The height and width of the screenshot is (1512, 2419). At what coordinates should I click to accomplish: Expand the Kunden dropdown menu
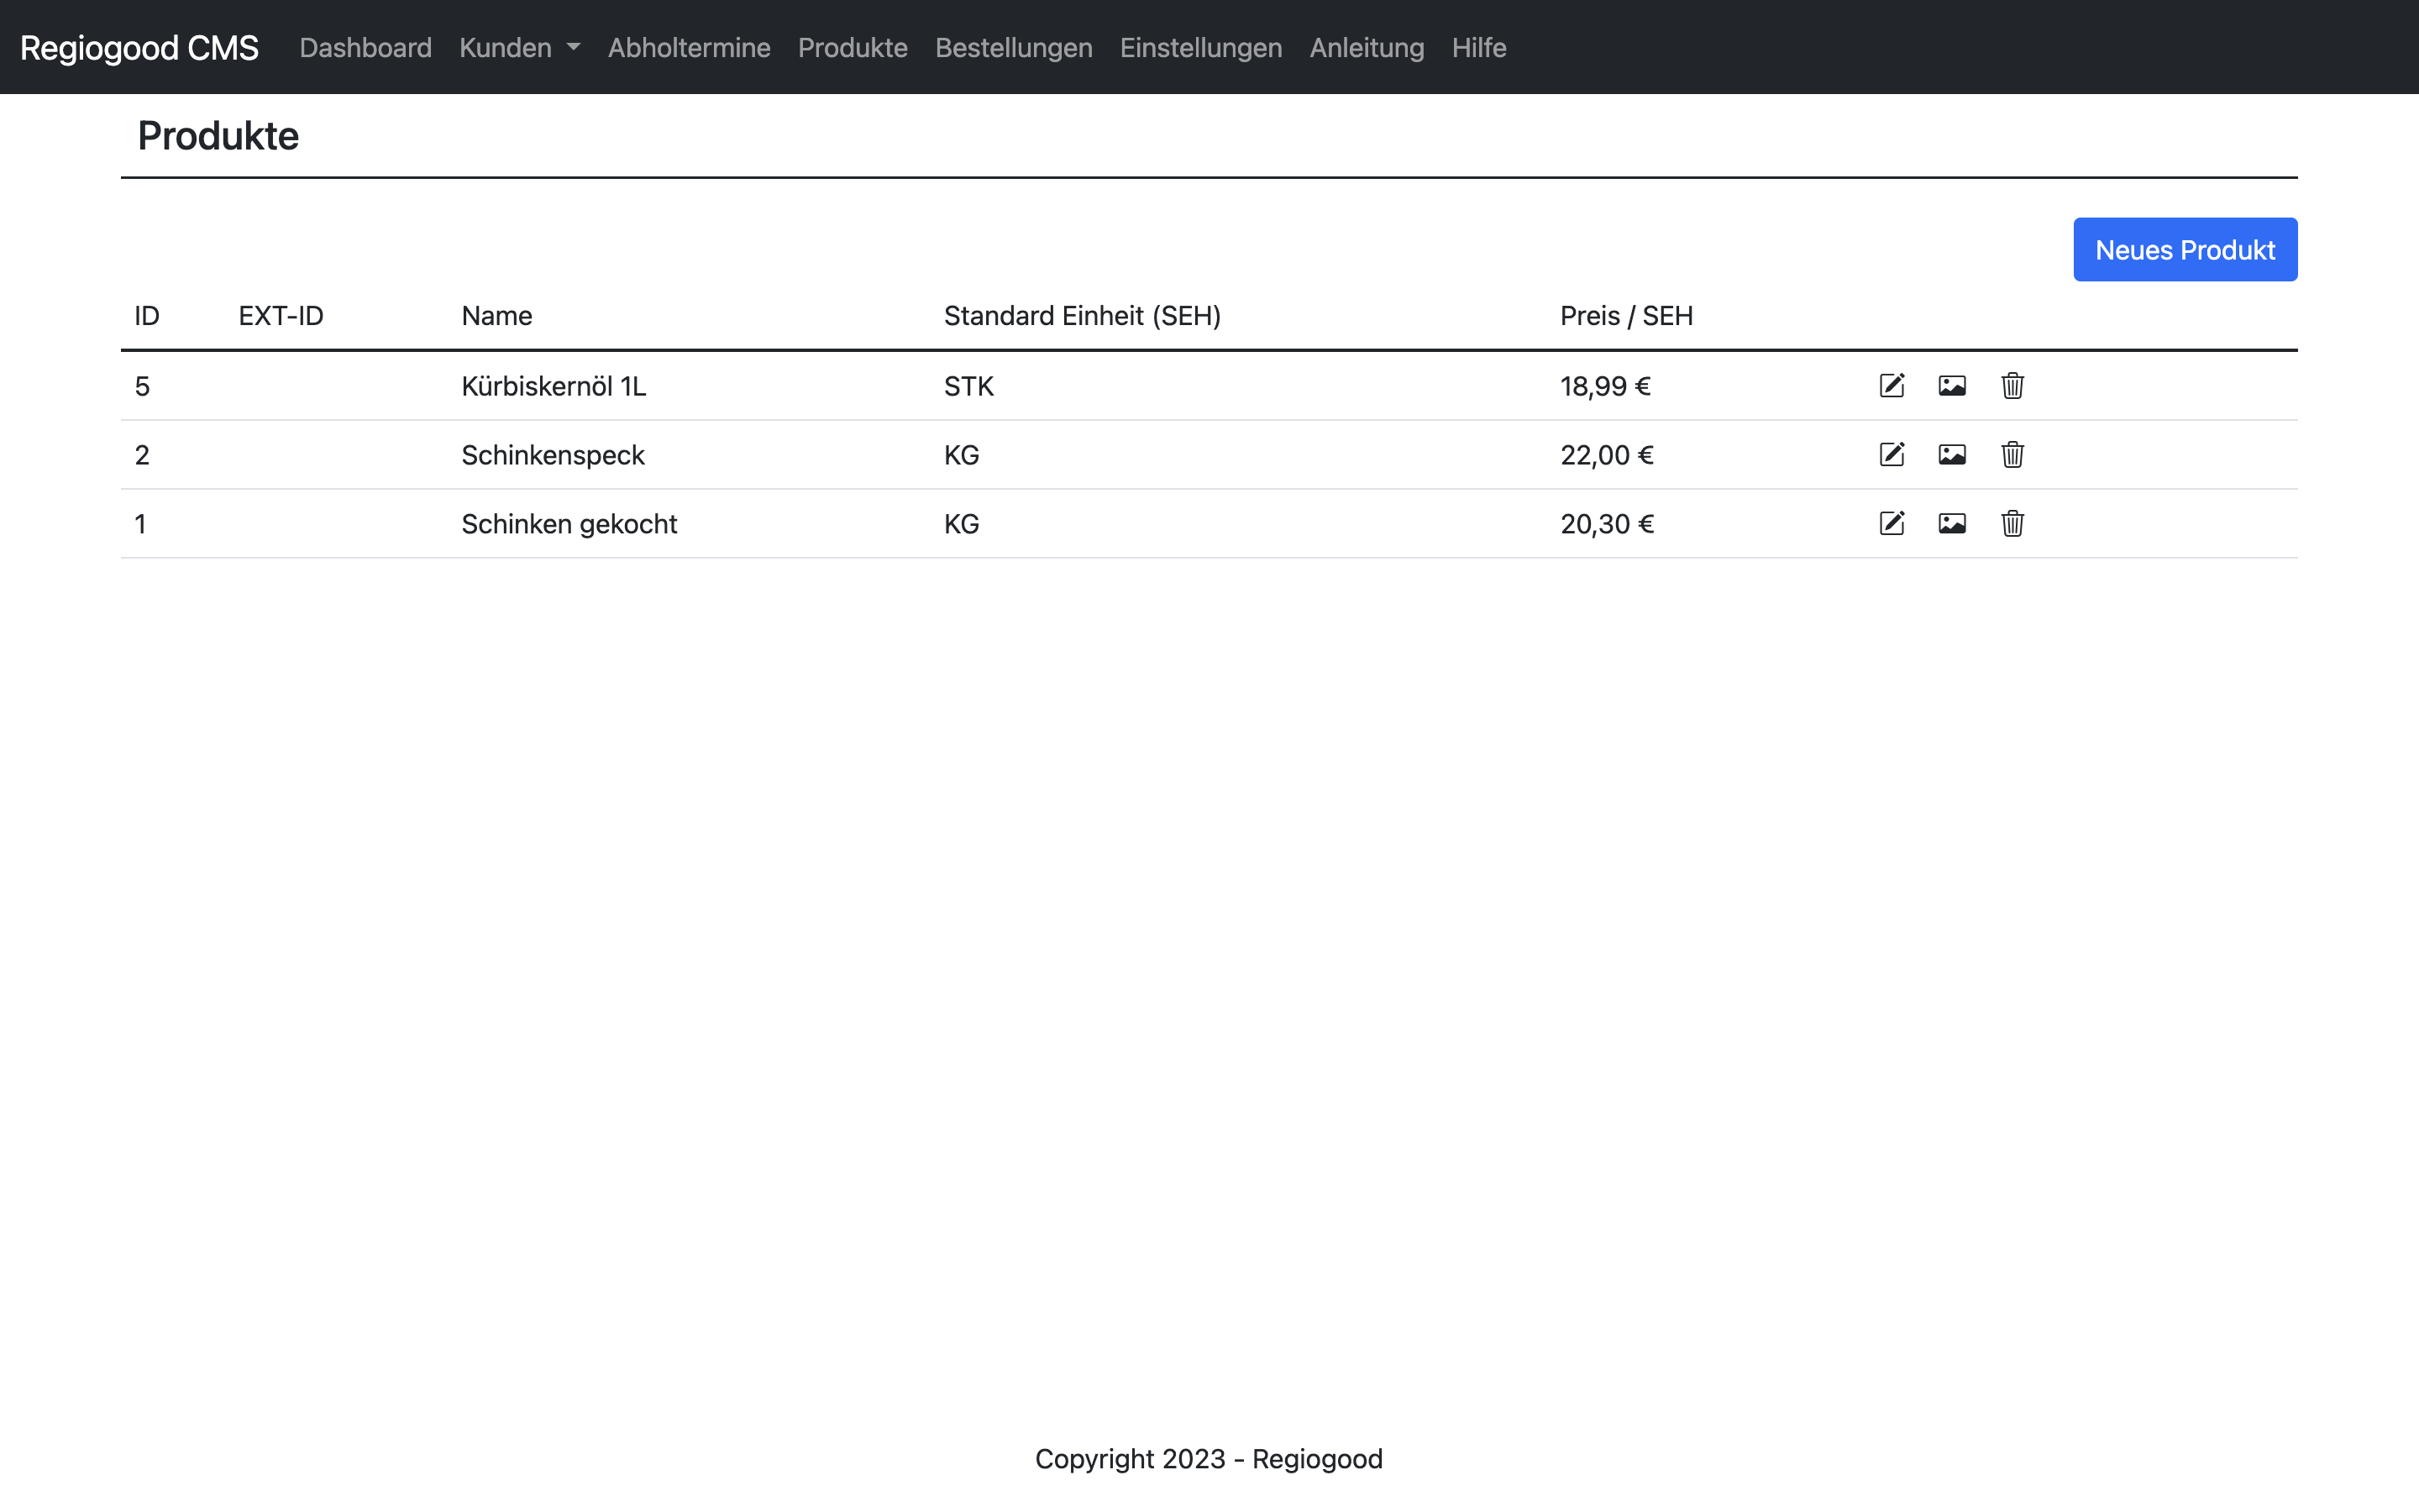pos(519,48)
